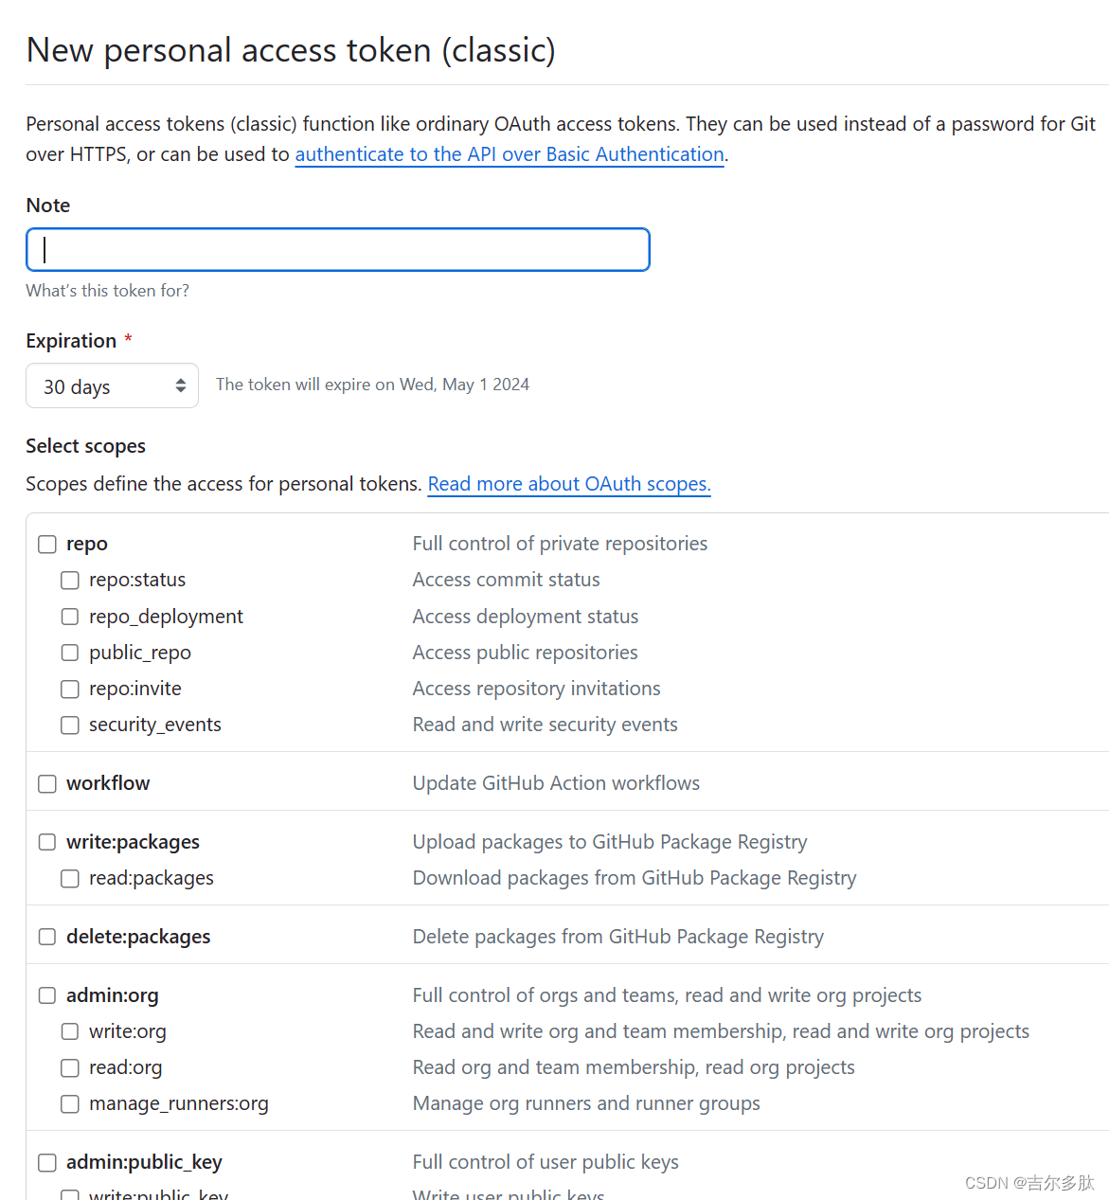This screenshot has width=1109, height=1200.
Task: Click the CSDN watermark text
Action: click(1027, 1182)
